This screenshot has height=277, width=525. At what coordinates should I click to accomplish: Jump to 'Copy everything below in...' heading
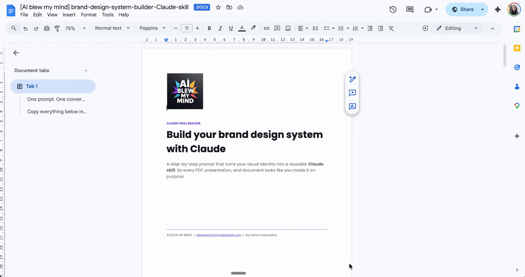tap(57, 112)
